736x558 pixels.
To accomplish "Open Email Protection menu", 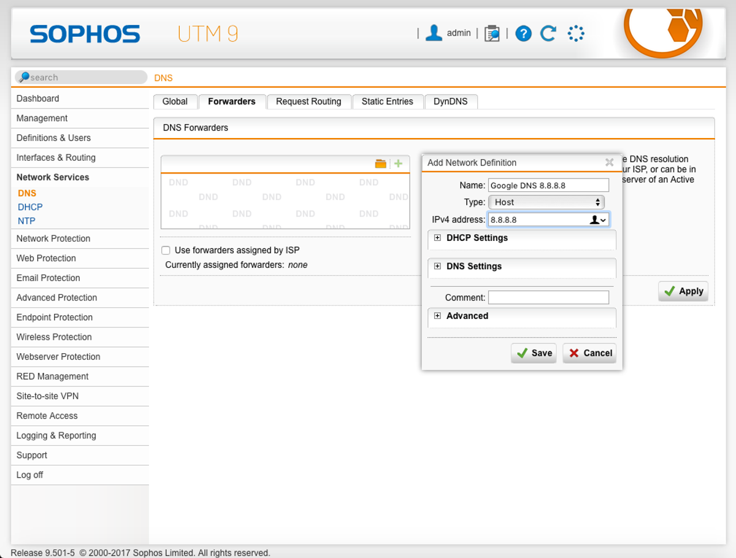I will [80, 278].
